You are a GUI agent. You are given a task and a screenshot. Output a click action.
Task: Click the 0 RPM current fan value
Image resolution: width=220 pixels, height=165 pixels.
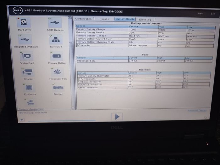(x=133, y=61)
